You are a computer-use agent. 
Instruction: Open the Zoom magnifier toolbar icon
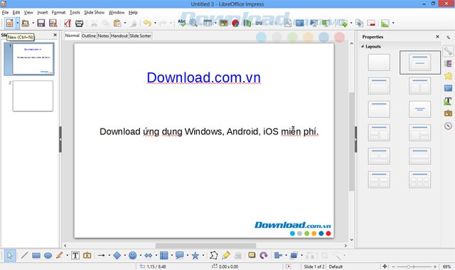(x=193, y=23)
